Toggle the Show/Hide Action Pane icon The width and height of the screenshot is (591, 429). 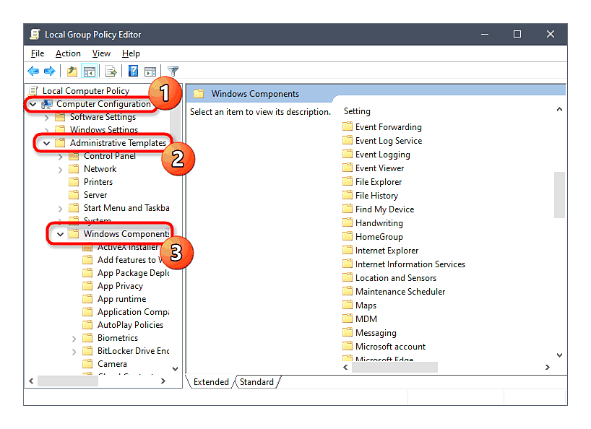150,71
